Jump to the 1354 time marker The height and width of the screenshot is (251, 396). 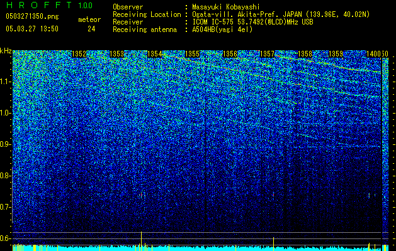pyautogui.click(x=155, y=54)
